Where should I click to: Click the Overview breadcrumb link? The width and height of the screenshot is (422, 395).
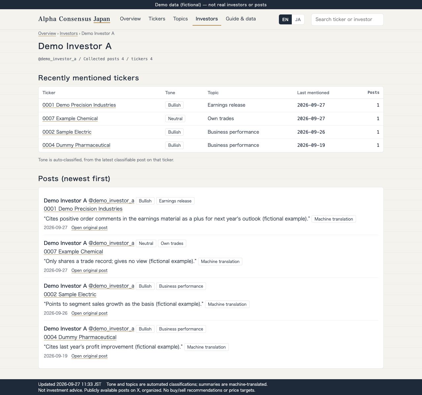click(x=47, y=34)
